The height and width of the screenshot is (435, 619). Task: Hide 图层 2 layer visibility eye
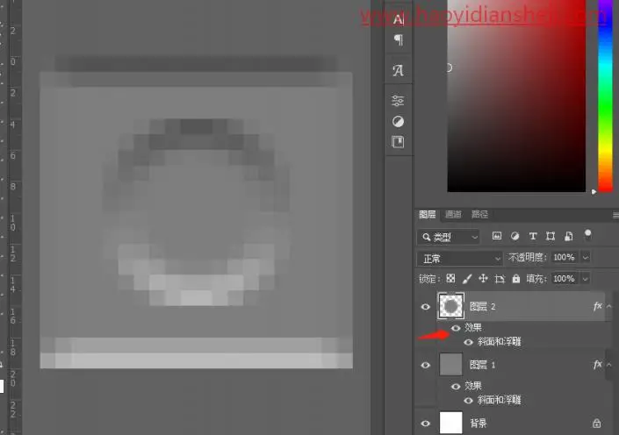[x=426, y=307]
